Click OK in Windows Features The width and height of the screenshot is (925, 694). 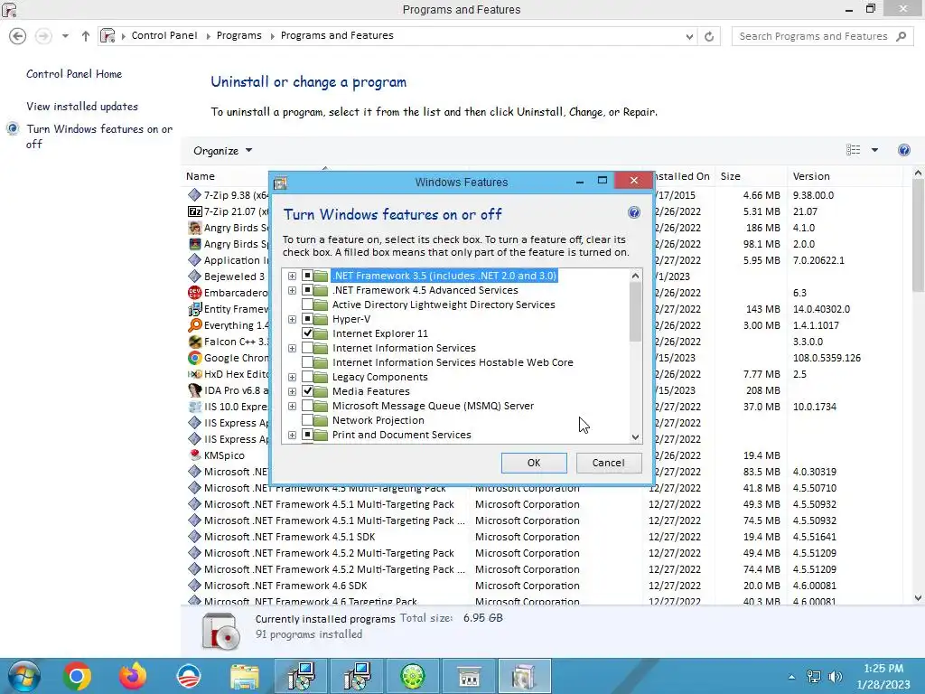pyautogui.click(x=534, y=463)
